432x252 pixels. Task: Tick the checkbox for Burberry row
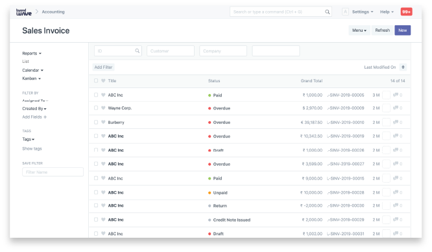pyautogui.click(x=96, y=122)
